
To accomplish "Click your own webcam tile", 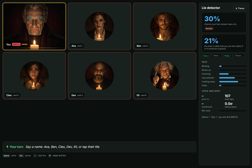I will tap(34, 26).
